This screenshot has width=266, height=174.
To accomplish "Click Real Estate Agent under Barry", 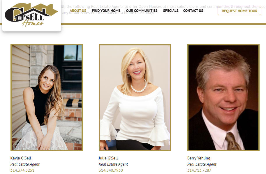I will 202,164.
